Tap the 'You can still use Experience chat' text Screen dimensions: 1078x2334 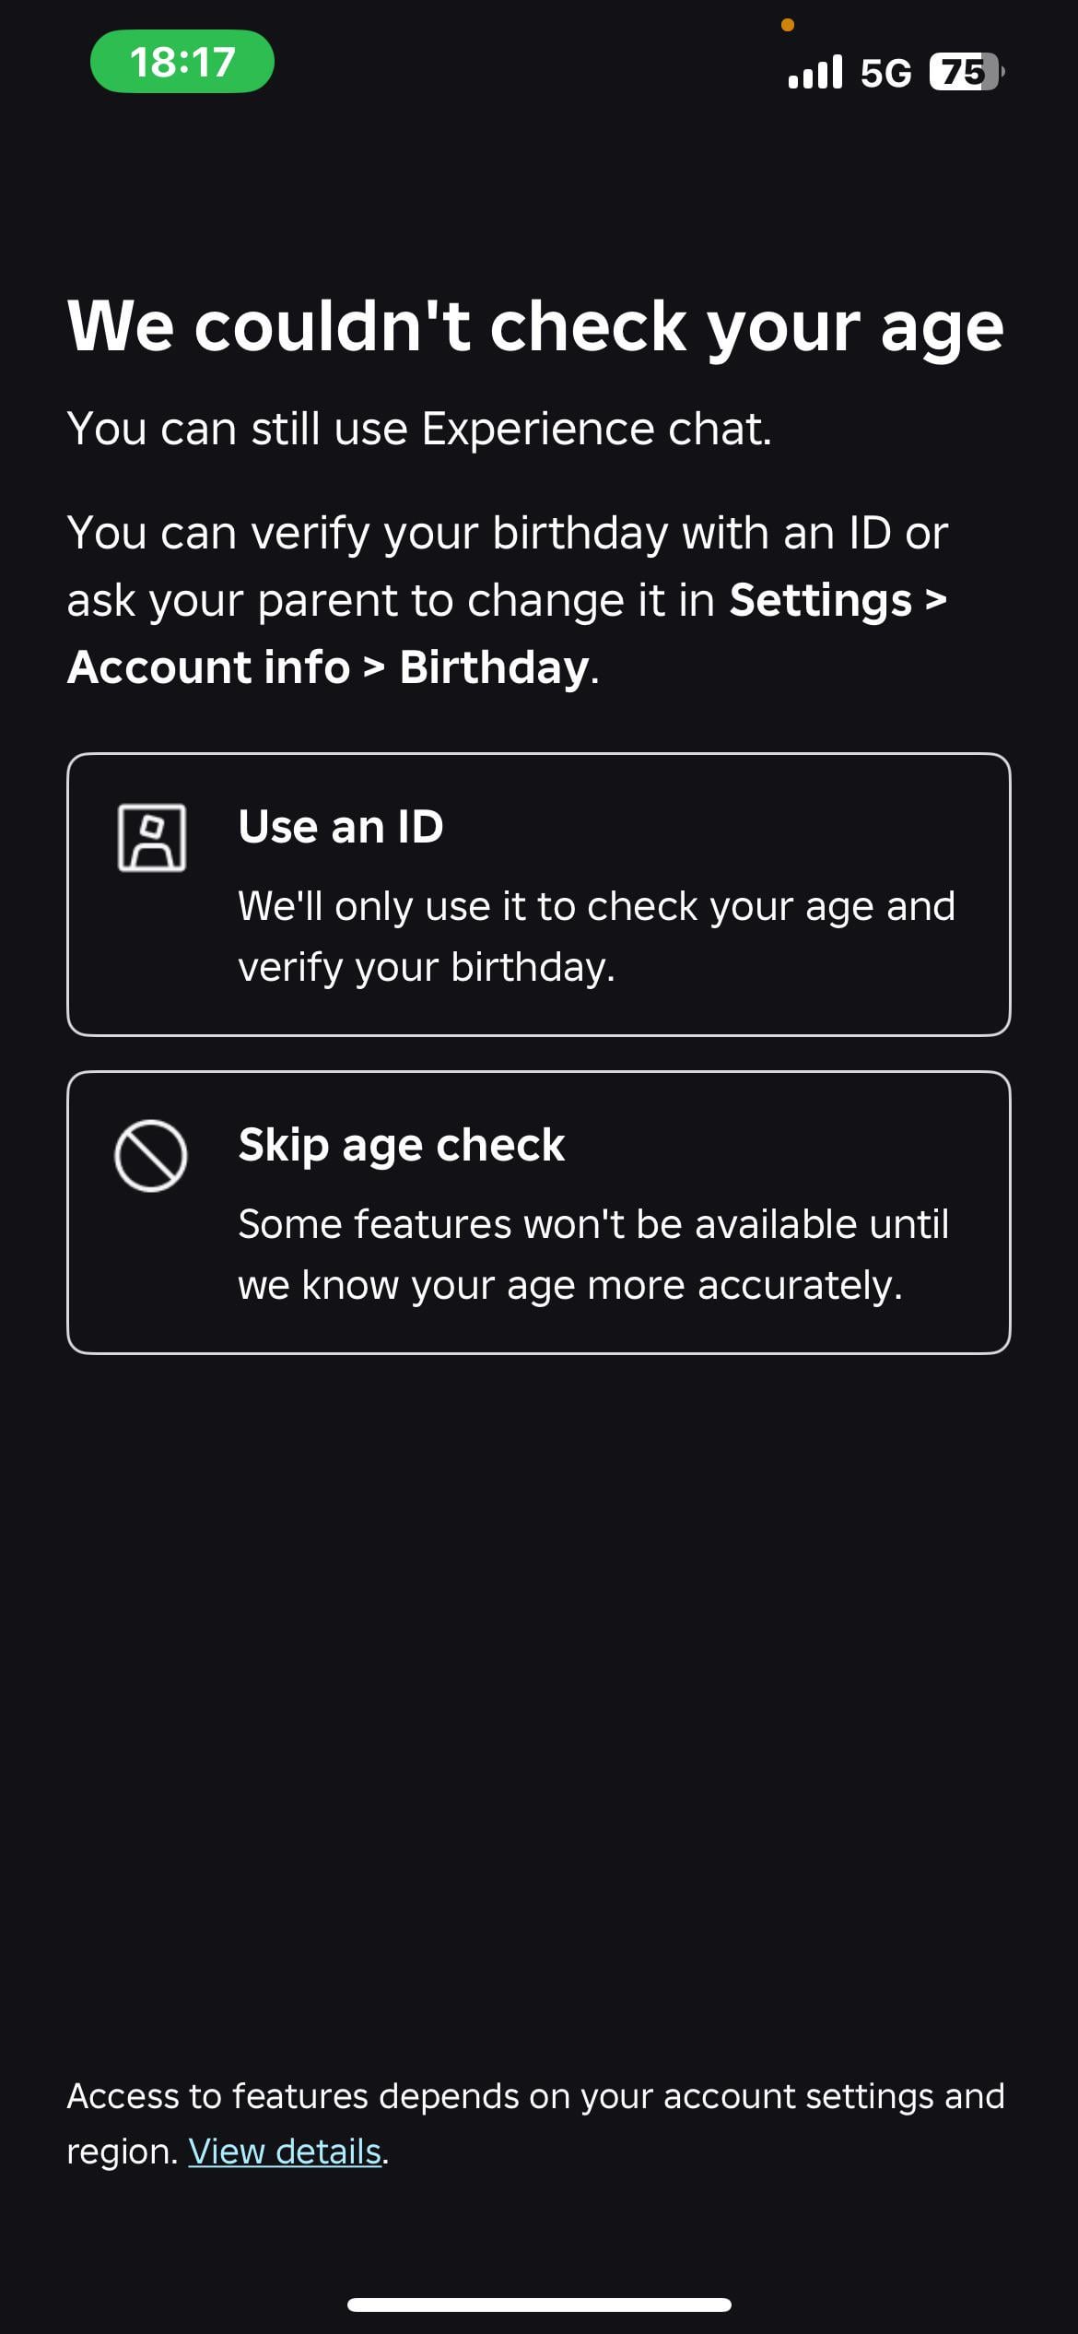419,429
